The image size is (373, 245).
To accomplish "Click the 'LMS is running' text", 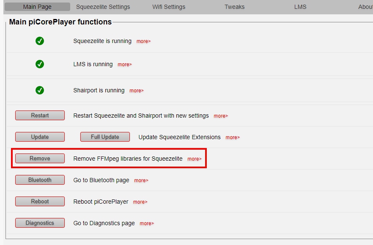I will pyautogui.click(x=93, y=64).
